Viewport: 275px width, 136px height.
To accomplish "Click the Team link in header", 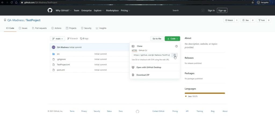I will point(76,10).
